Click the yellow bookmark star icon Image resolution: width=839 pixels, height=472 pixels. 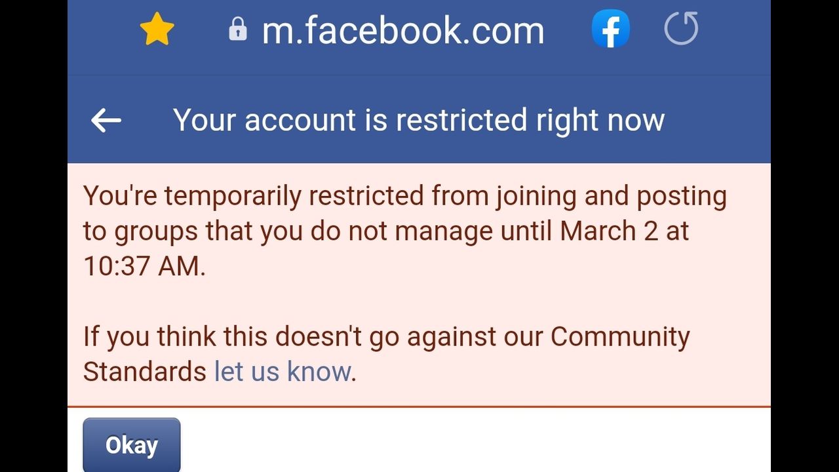point(157,30)
